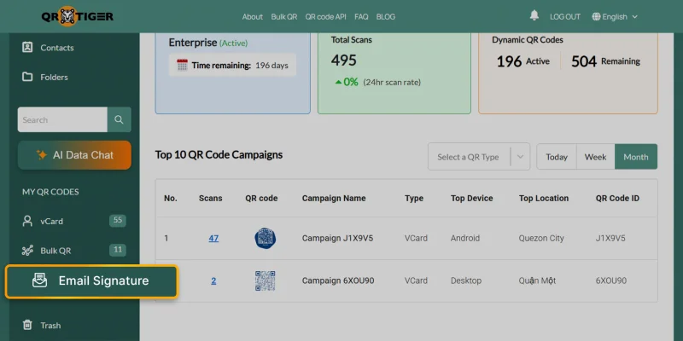
Task: Click the Campaign Name column header
Action: 334,199
